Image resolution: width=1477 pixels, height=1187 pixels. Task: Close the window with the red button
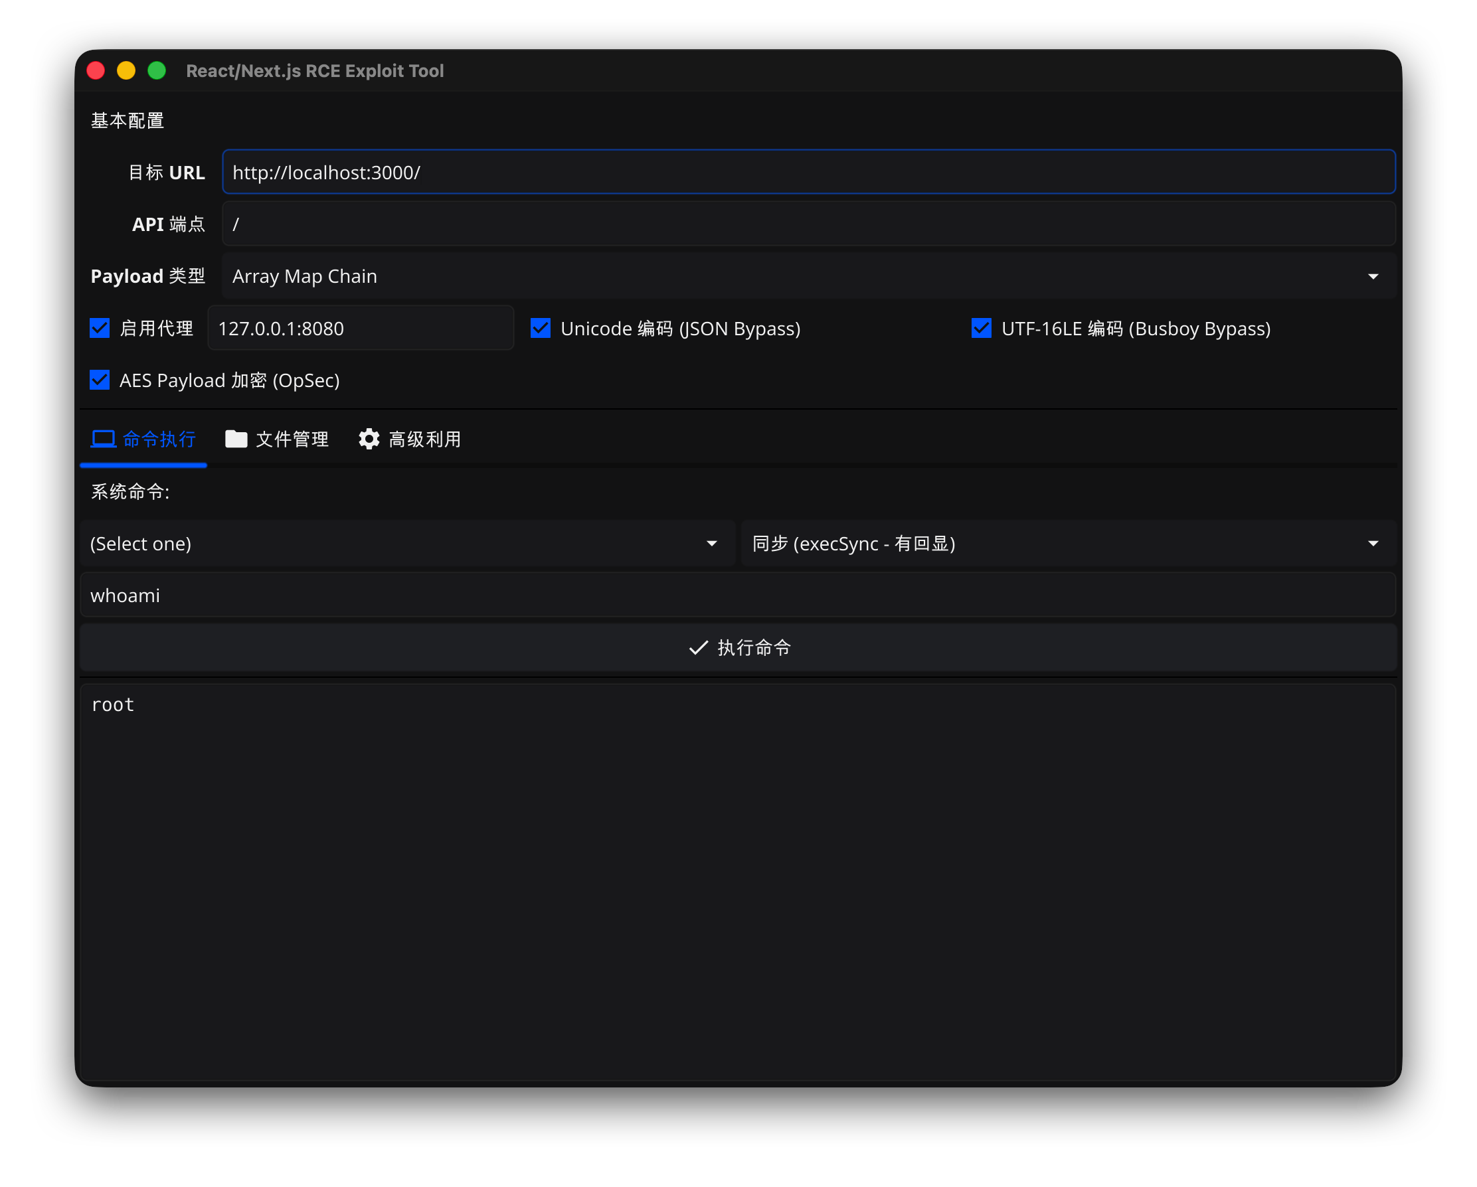point(96,70)
